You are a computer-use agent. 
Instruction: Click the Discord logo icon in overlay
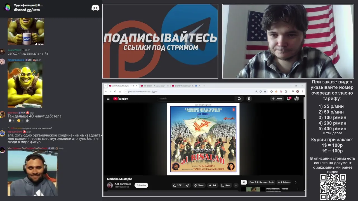(x=95, y=8)
